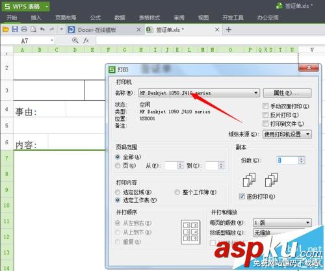Click the 到 end page field
The width and height of the screenshot is (325, 271).
click(212, 166)
